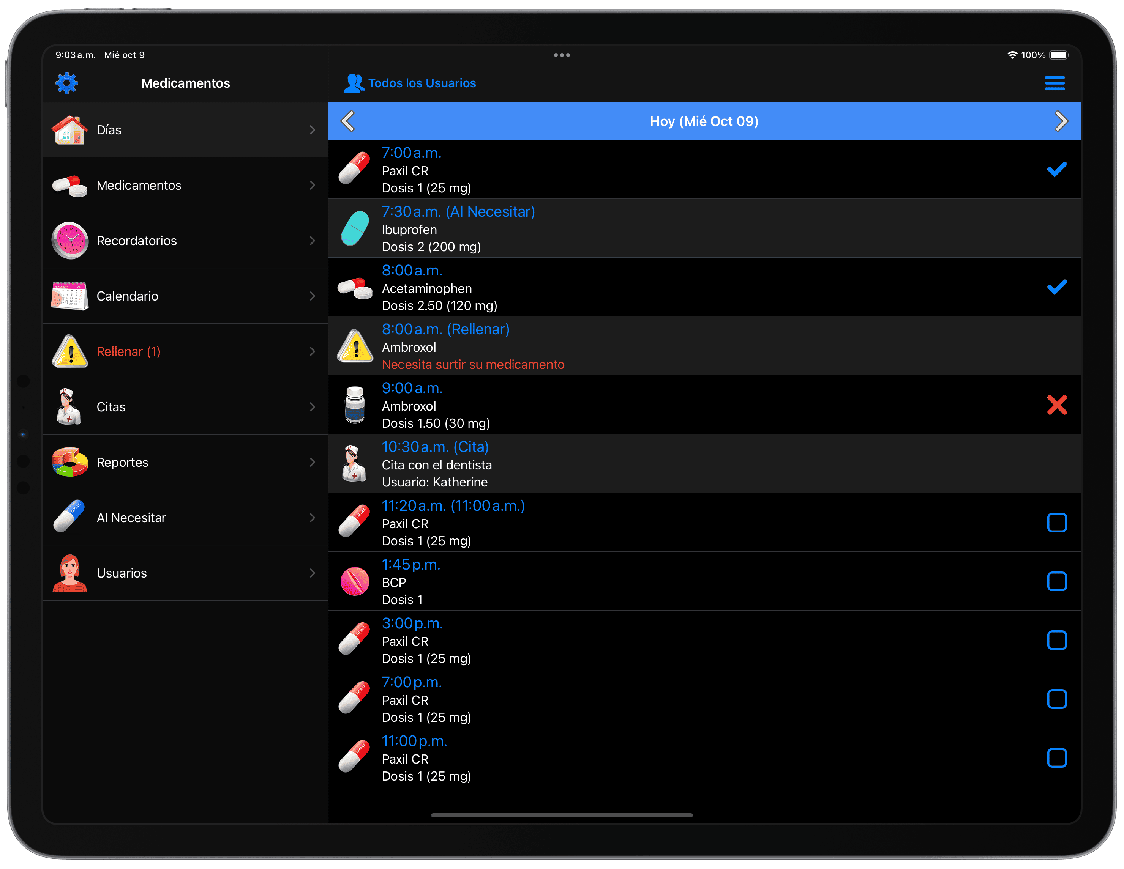
Task: Click the Acetaminophen pills icon
Action: (355, 288)
